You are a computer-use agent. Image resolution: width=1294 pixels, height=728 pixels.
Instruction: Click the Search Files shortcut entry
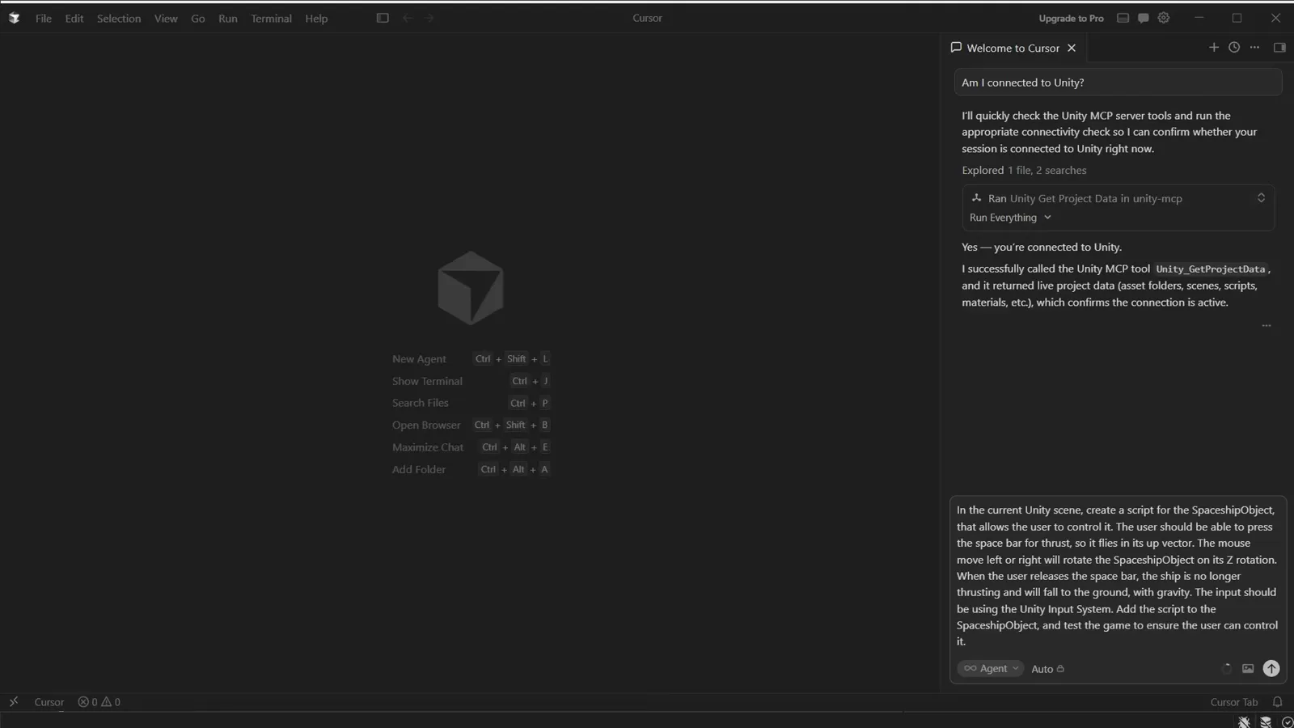click(471, 403)
